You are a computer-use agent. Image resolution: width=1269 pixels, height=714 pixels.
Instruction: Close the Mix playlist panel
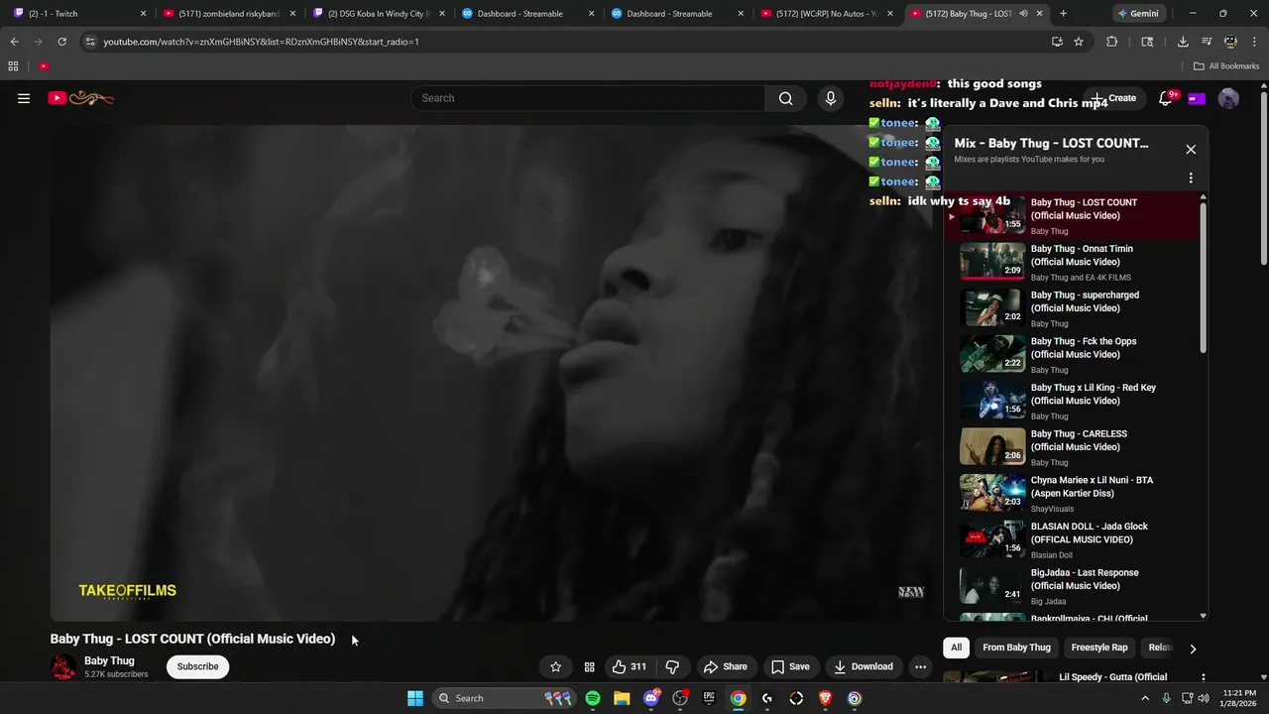point(1191,150)
